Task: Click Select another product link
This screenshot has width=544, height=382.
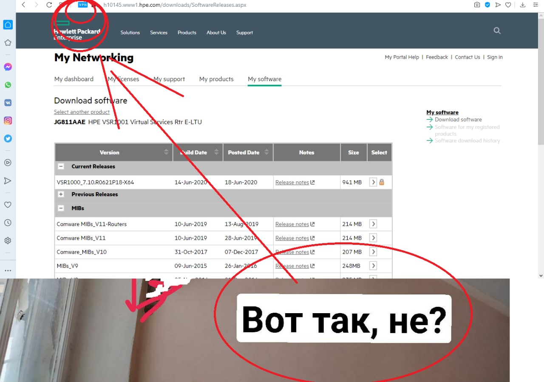Action: click(82, 112)
